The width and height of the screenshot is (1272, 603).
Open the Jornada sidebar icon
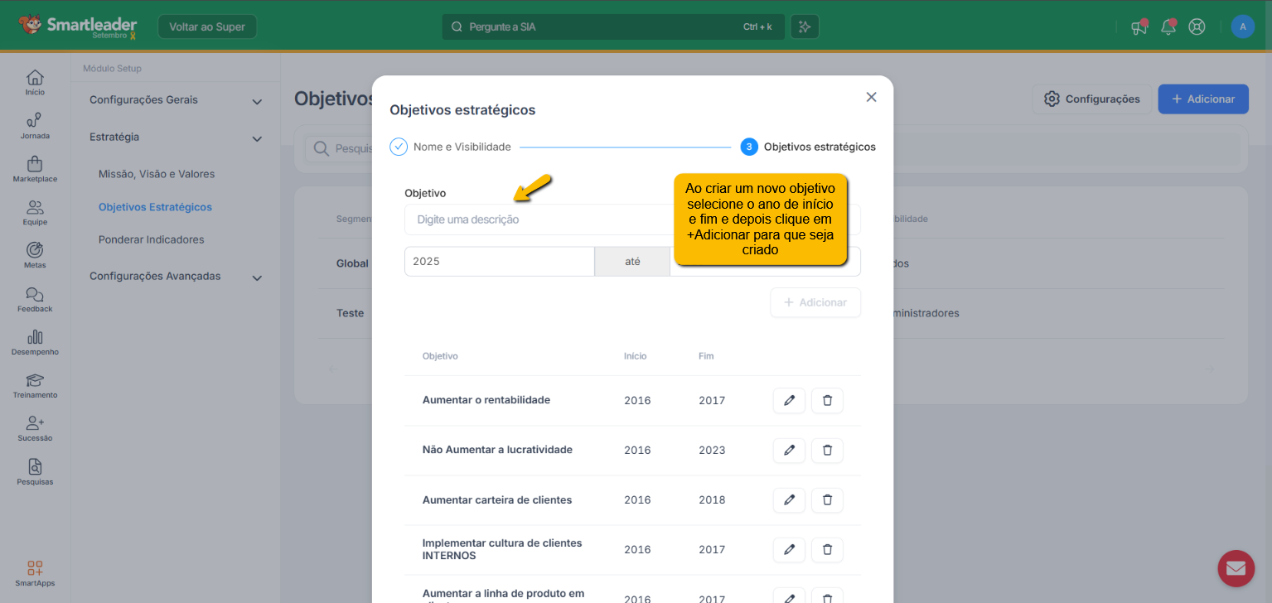35,121
